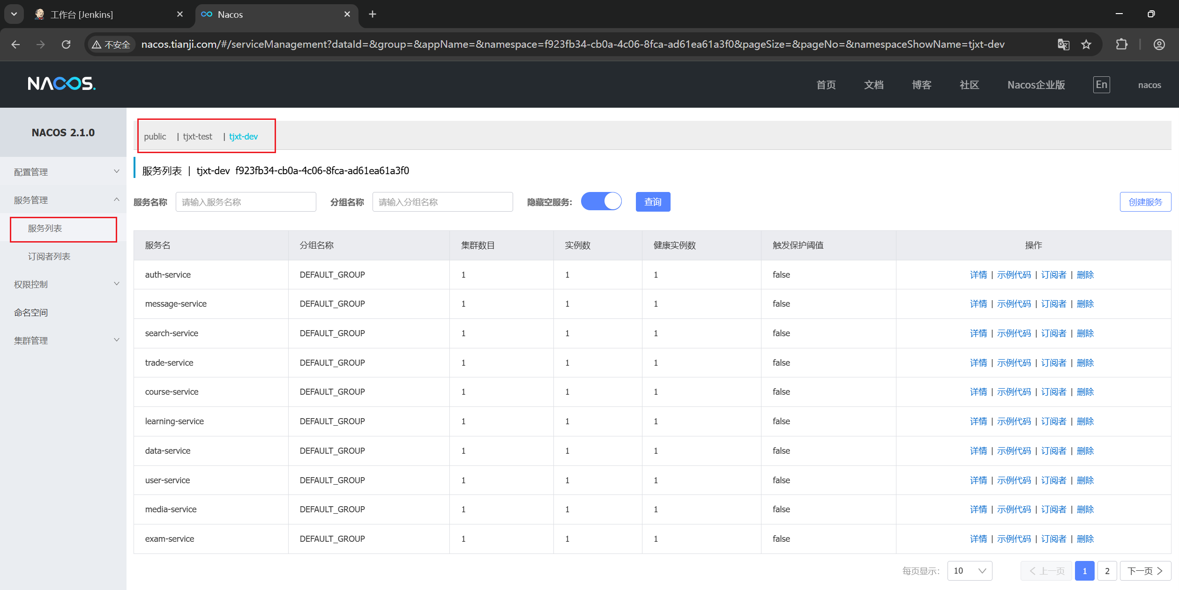Image resolution: width=1179 pixels, height=590 pixels.
Task: Focus the service name input field
Action: pyautogui.click(x=246, y=202)
